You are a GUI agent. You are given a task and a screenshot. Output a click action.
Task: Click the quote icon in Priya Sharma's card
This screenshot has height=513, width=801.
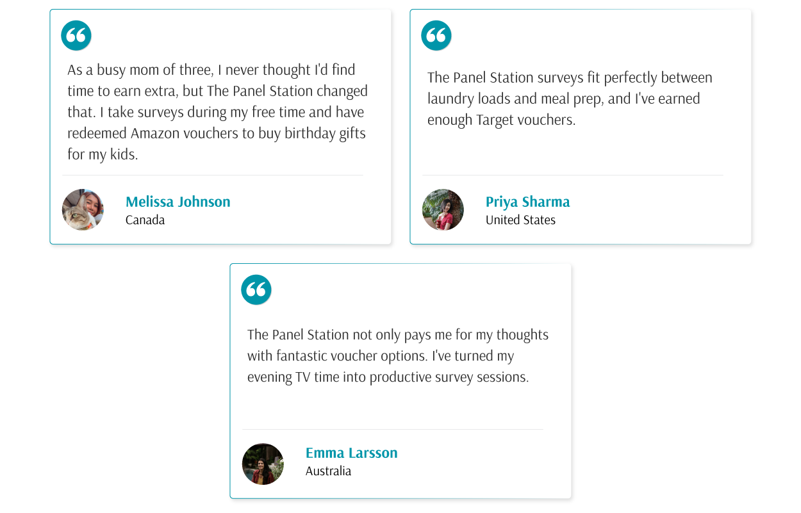click(436, 35)
